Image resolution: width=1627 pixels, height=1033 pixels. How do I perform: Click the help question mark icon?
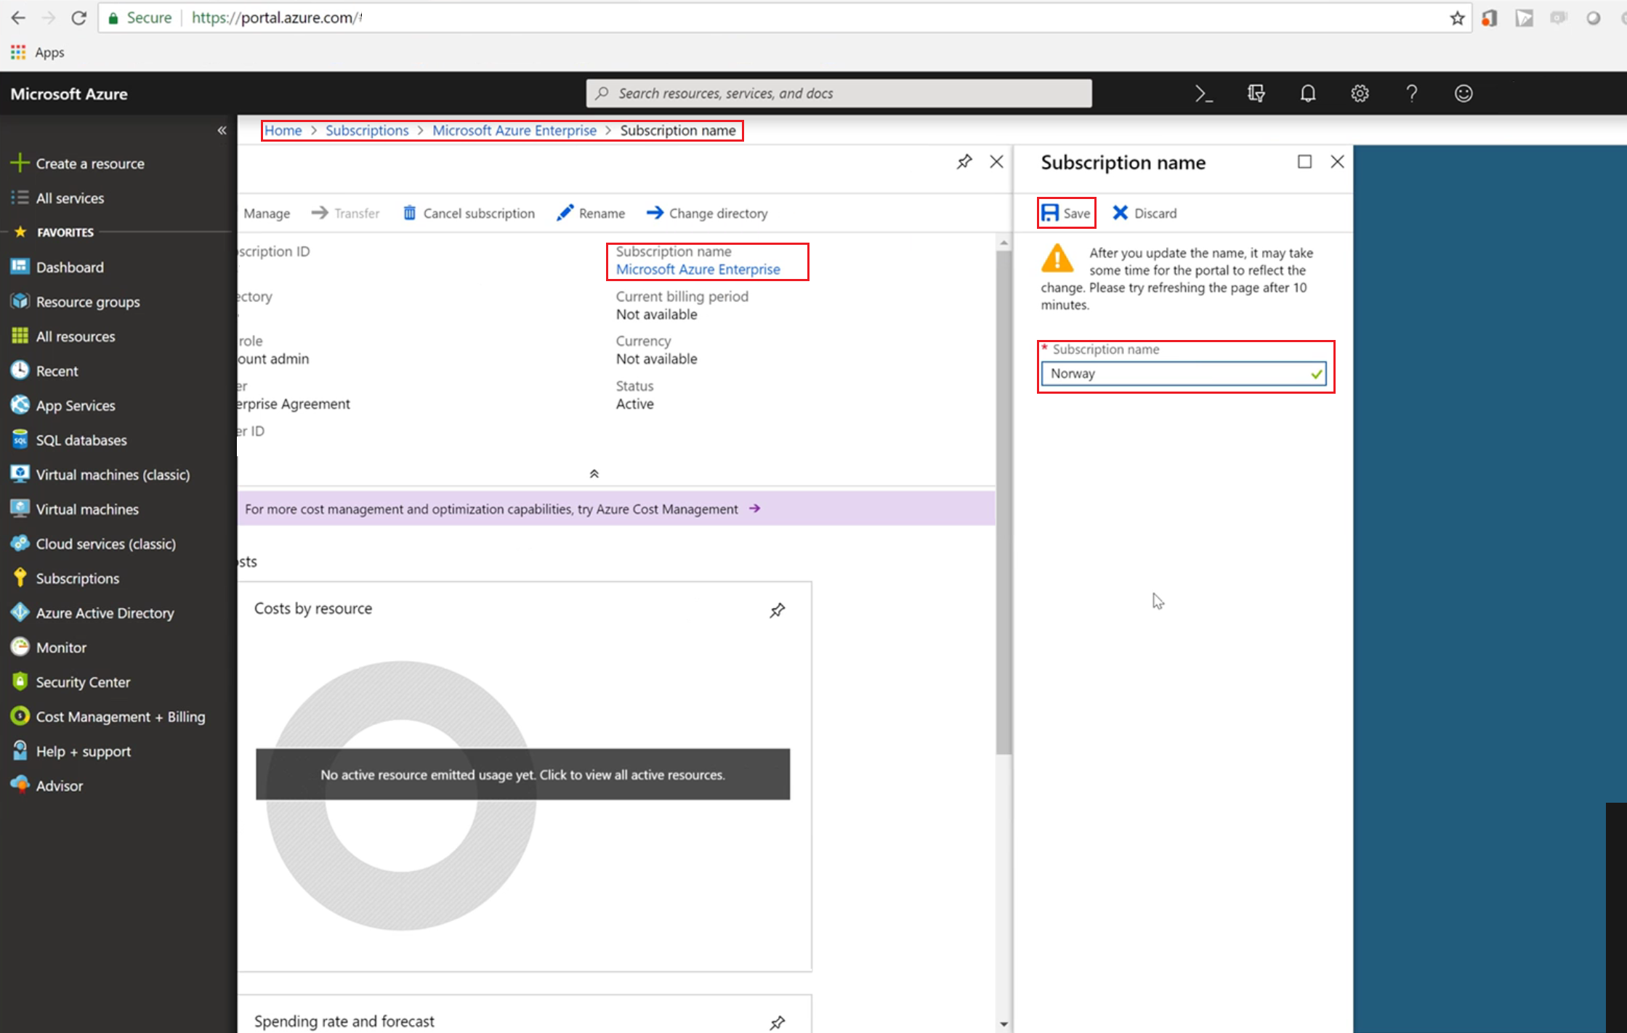coord(1411,94)
